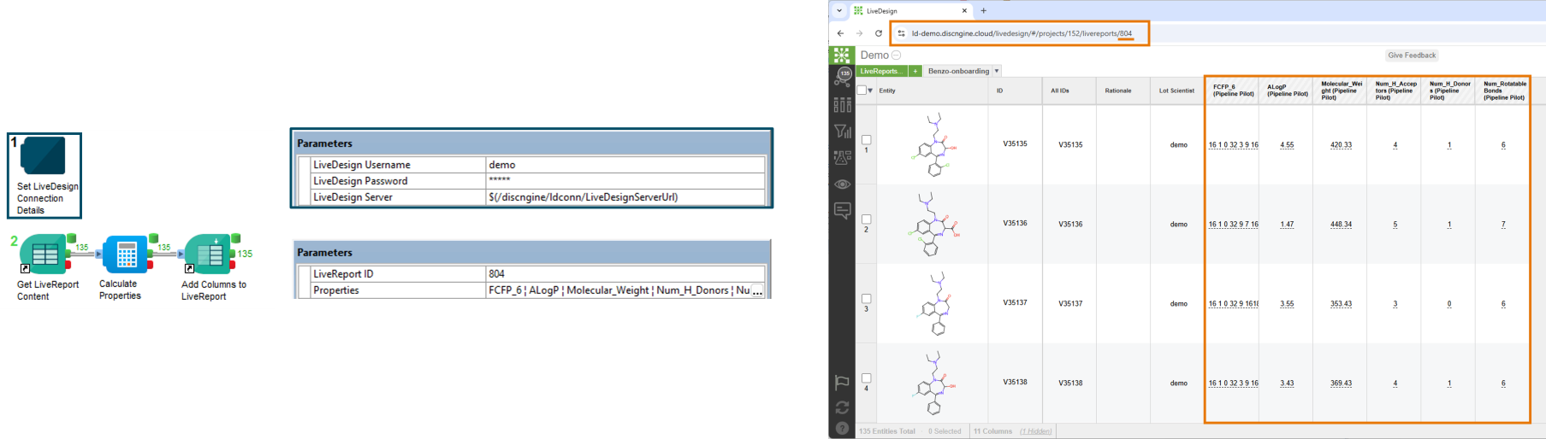Edit the LiveReport ID value 804

point(625,274)
